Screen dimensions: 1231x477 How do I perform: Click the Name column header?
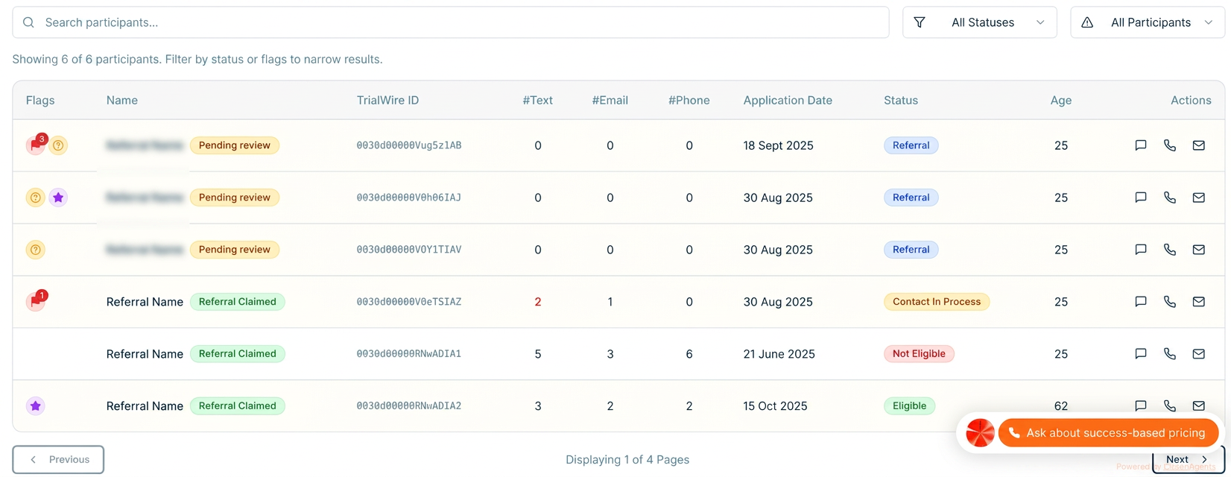pyautogui.click(x=122, y=101)
